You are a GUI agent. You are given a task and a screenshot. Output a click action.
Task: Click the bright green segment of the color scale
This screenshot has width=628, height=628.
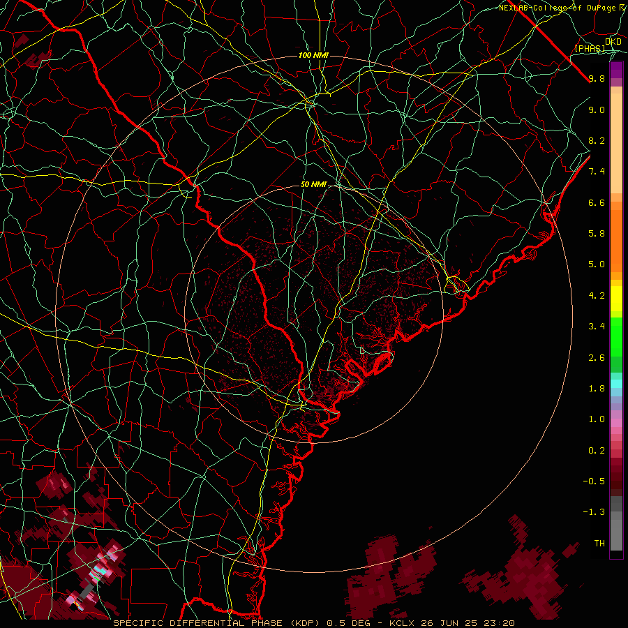pos(616,337)
